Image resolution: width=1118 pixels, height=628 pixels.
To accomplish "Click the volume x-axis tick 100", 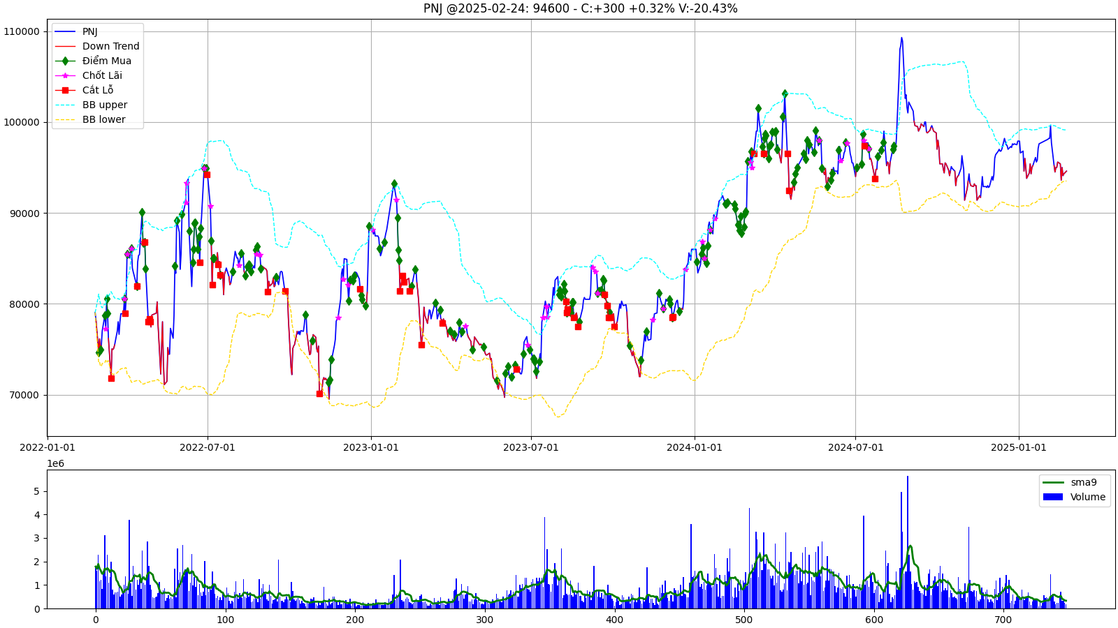I will [x=226, y=620].
